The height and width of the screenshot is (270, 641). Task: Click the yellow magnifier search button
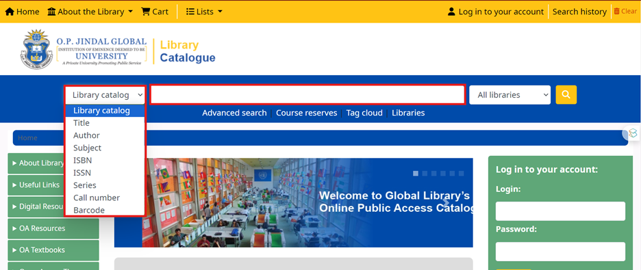(x=566, y=94)
